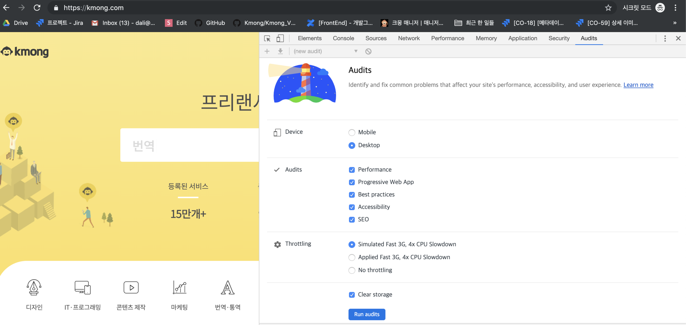This screenshot has width=686, height=325.
Task: Reload the page using the refresh icon
Action: (x=37, y=8)
